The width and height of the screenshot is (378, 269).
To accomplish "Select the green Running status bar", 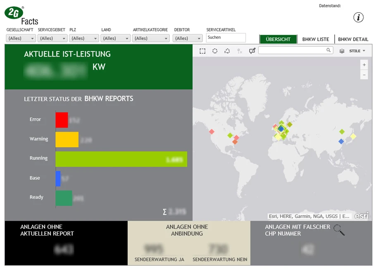I will (x=121, y=159).
